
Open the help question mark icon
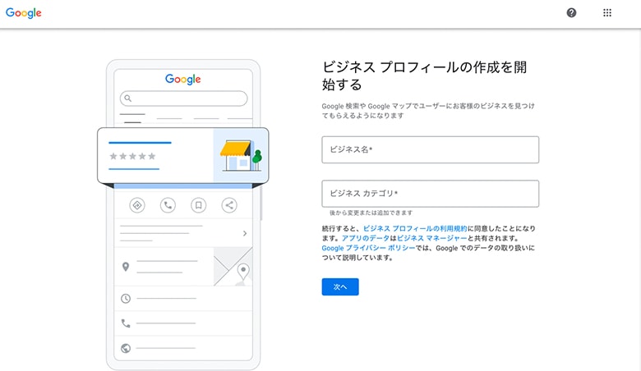572,13
